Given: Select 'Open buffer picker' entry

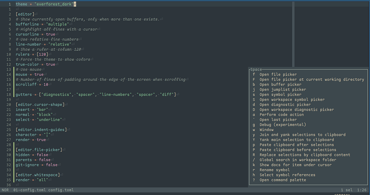Looking at the screenshot, I should [x=281, y=84].
